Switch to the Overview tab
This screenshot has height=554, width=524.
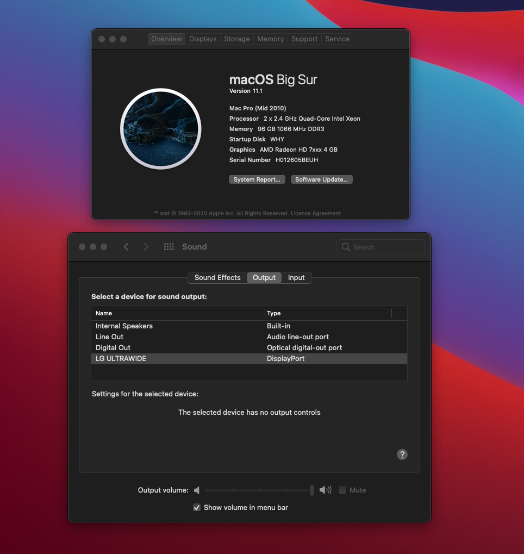point(166,39)
